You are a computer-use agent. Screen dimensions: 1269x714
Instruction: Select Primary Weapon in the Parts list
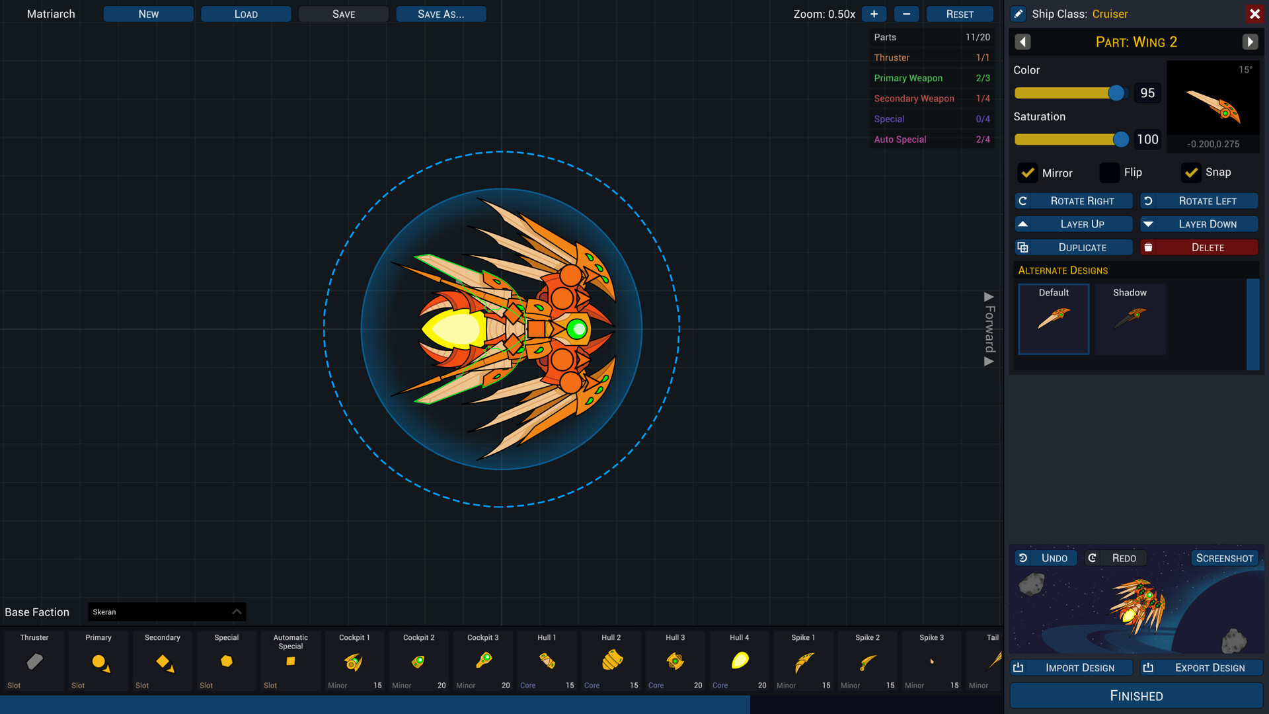pyautogui.click(x=908, y=78)
